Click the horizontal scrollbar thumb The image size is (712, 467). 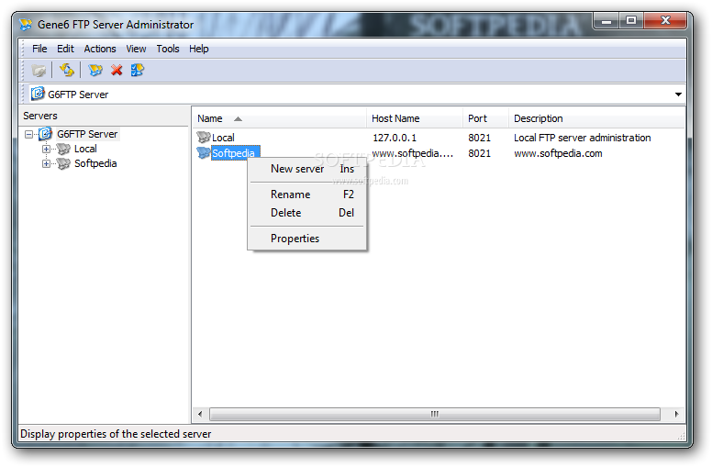pyautogui.click(x=435, y=414)
